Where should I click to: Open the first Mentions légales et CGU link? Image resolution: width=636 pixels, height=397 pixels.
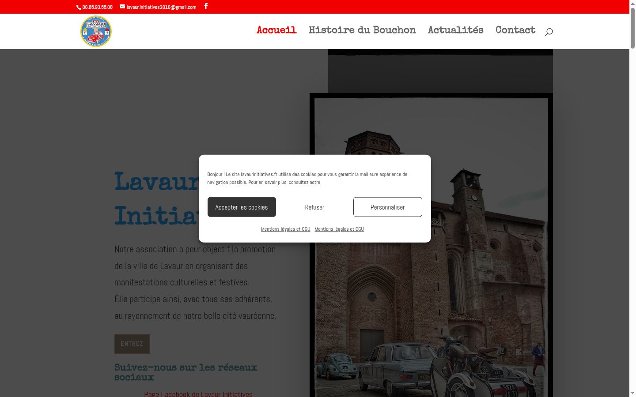tap(286, 229)
